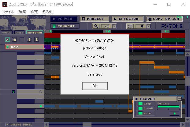Click the PLAYER panel title triangle icon
190x127 pixels.
(137, 99)
